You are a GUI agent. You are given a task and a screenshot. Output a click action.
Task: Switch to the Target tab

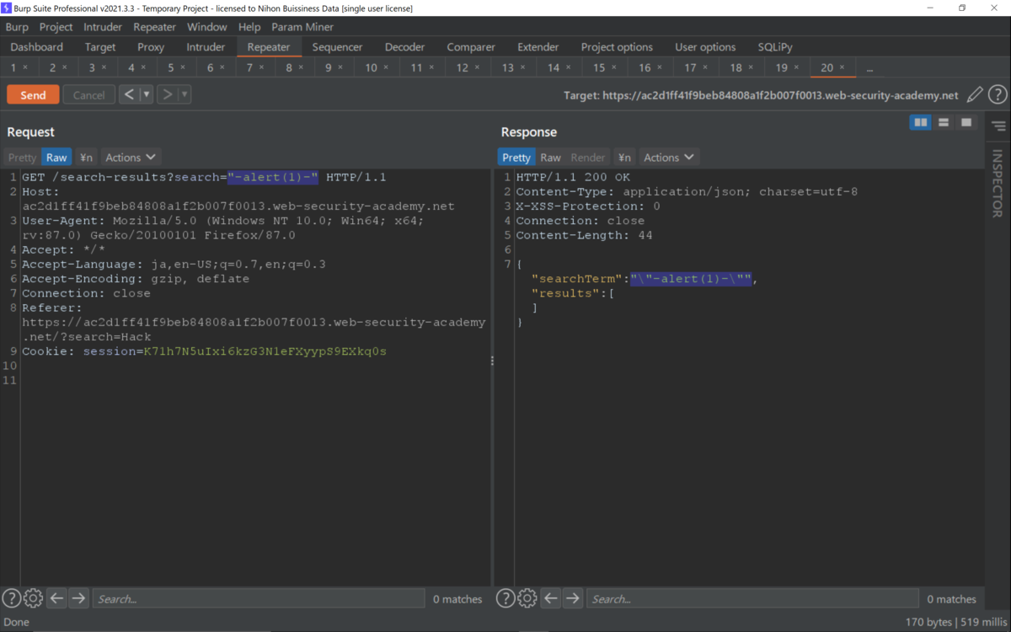pyautogui.click(x=100, y=47)
